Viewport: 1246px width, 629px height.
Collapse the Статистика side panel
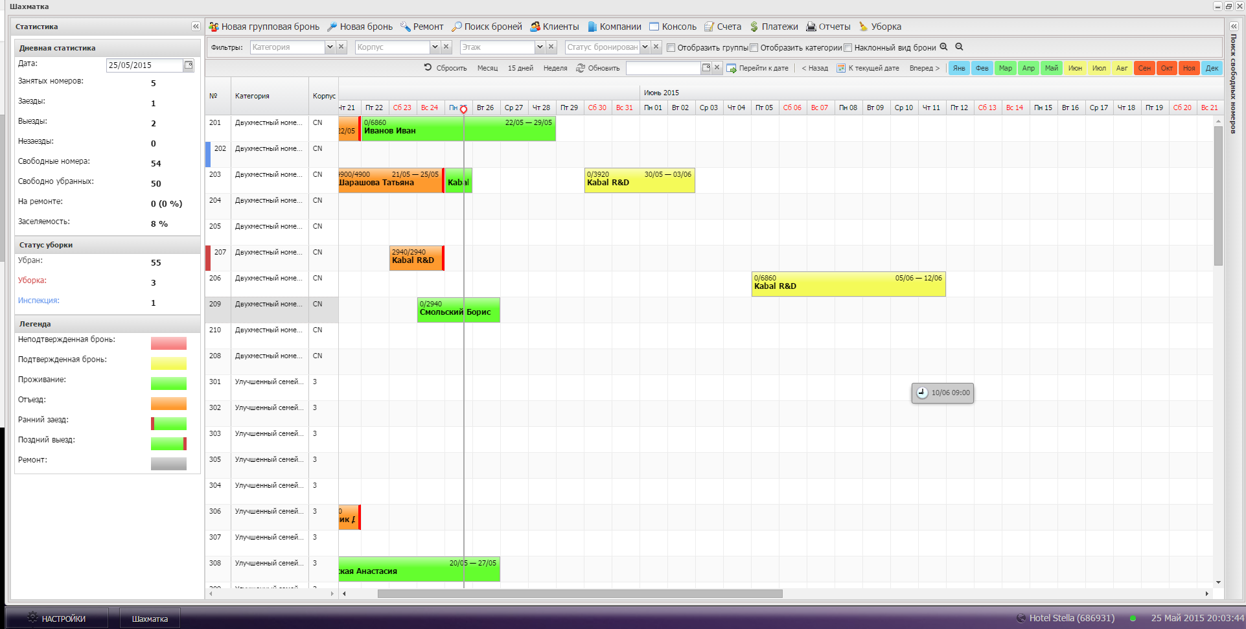pos(195,27)
